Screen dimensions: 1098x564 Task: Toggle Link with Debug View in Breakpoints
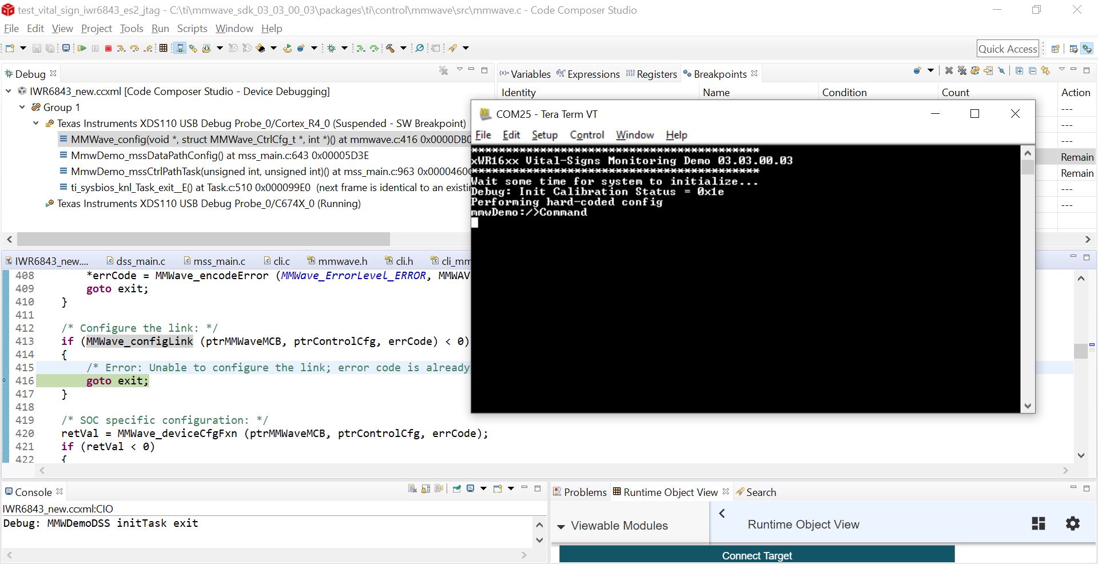pyautogui.click(x=1045, y=70)
